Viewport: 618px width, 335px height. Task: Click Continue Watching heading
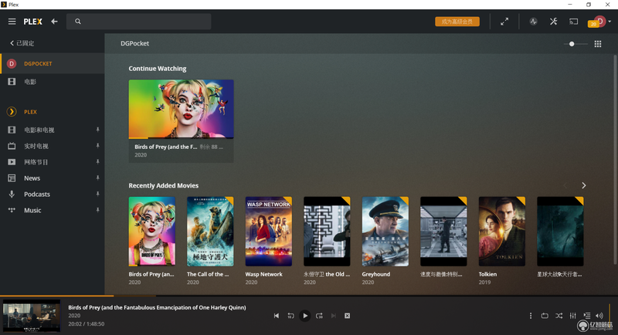pyautogui.click(x=158, y=69)
